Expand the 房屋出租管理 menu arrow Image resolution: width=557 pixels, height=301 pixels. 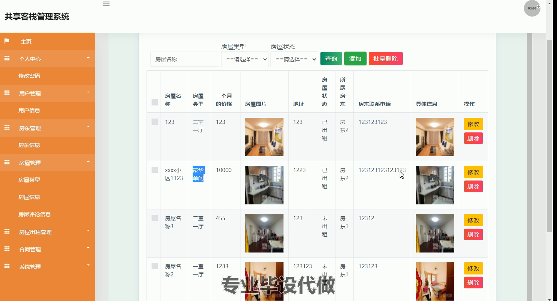point(88,231)
